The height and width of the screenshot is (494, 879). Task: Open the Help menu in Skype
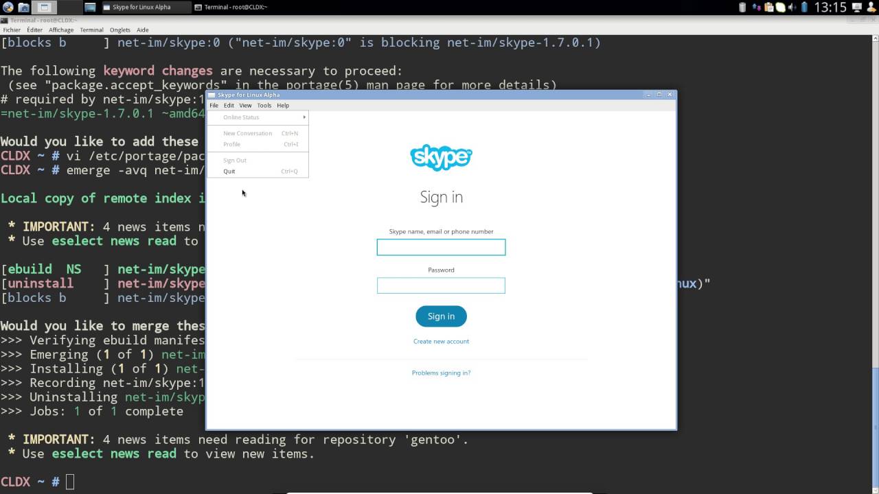pyautogui.click(x=283, y=106)
